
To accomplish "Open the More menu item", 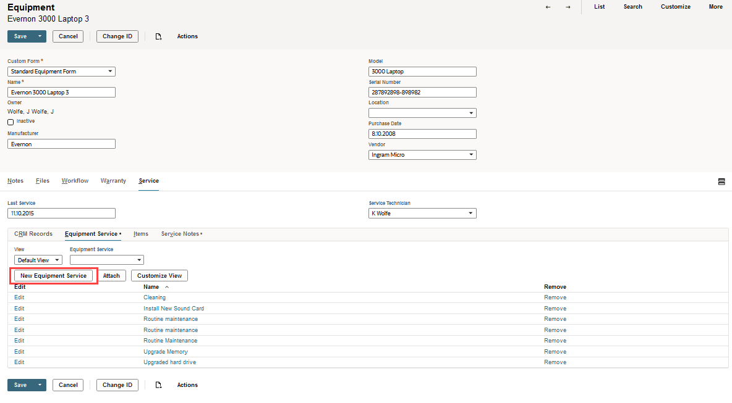I will click(x=716, y=7).
